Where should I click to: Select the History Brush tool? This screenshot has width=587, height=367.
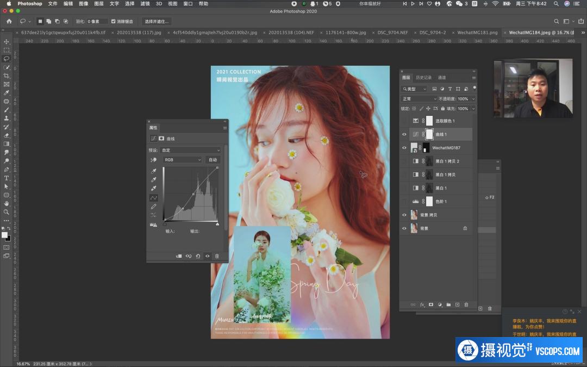click(7, 127)
